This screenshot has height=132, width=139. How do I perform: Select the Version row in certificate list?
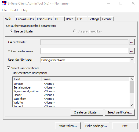pyautogui.click(x=71, y=84)
